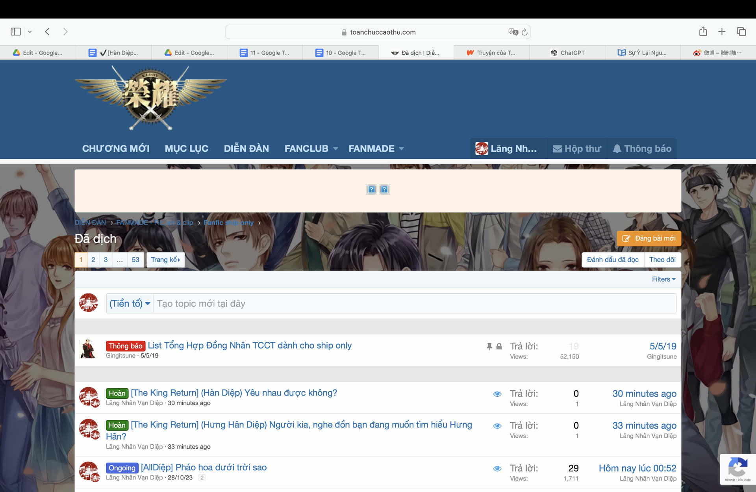
Task: Open CHƯƠNG MỚI menu item
Action: tap(116, 149)
